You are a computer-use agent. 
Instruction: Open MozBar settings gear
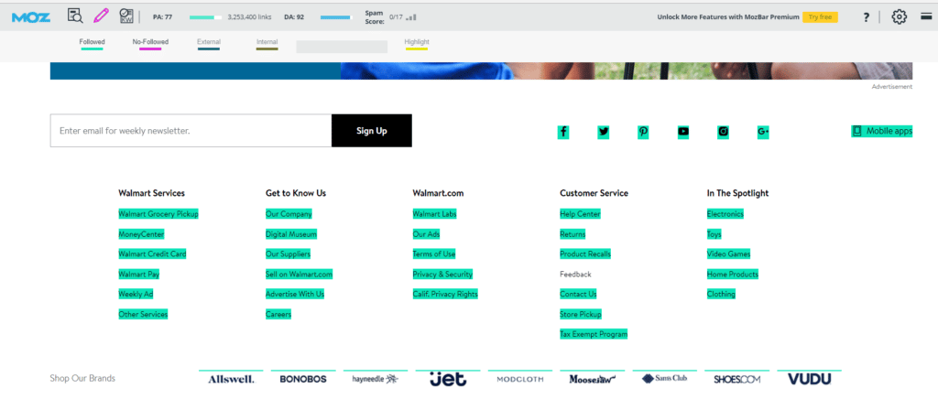click(899, 16)
